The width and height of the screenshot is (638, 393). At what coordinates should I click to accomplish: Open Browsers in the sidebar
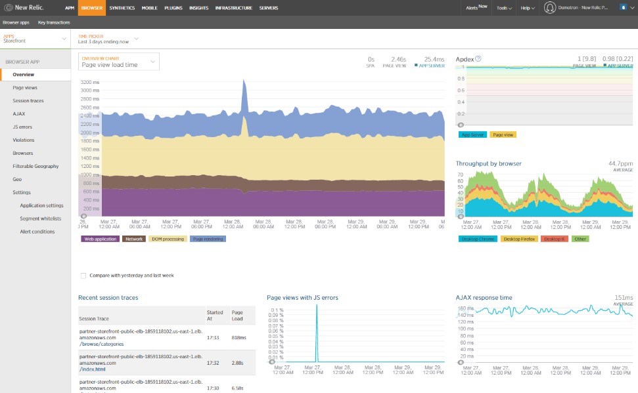coord(23,153)
